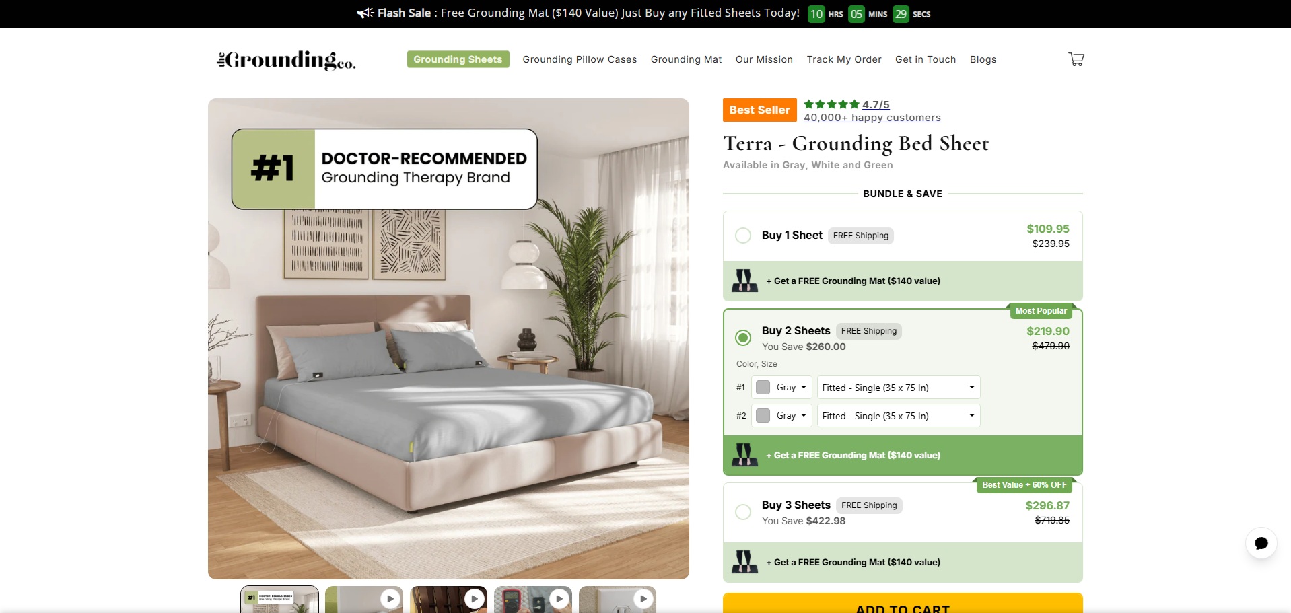1291x613 pixels.
Task: Open color dropdown for sheet #1
Action: pyautogui.click(x=781, y=388)
